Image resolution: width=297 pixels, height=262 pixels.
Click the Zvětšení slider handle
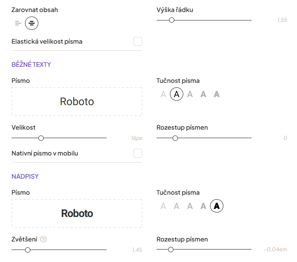[x=28, y=250]
